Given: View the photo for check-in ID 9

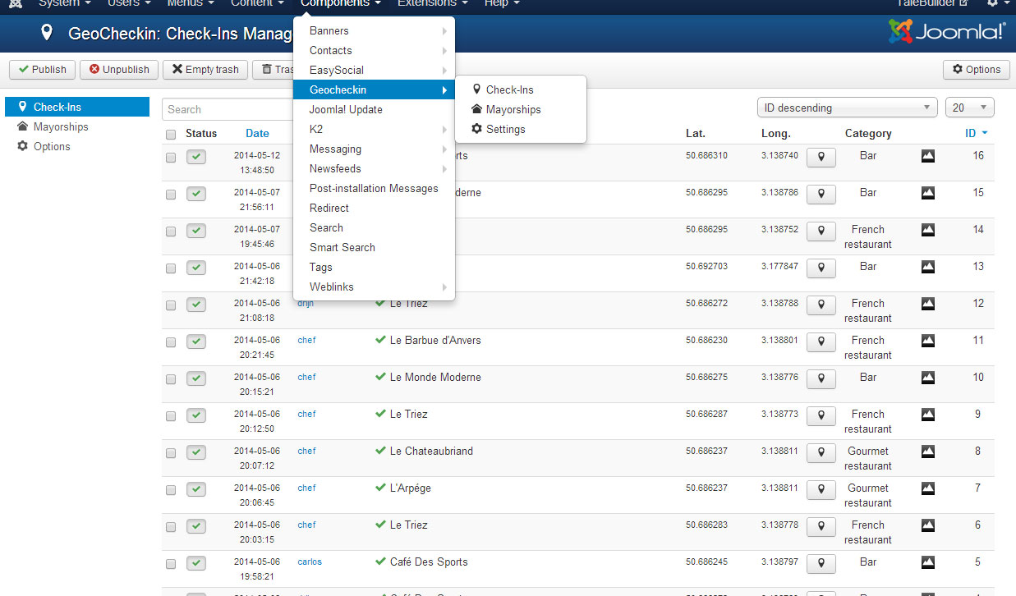Looking at the screenshot, I should pyautogui.click(x=928, y=415).
